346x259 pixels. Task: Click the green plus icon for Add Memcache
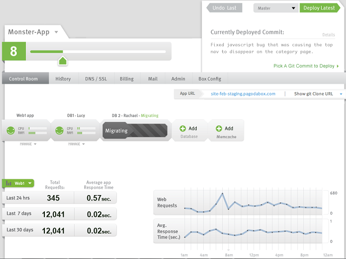click(219, 128)
